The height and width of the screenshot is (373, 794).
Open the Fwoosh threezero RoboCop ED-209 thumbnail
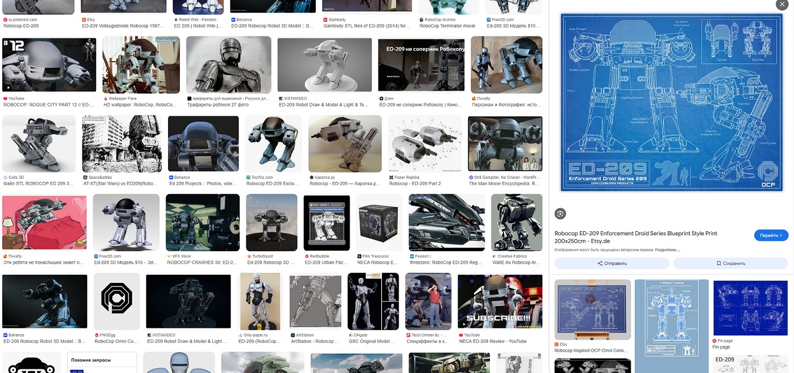(x=447, y=222)
